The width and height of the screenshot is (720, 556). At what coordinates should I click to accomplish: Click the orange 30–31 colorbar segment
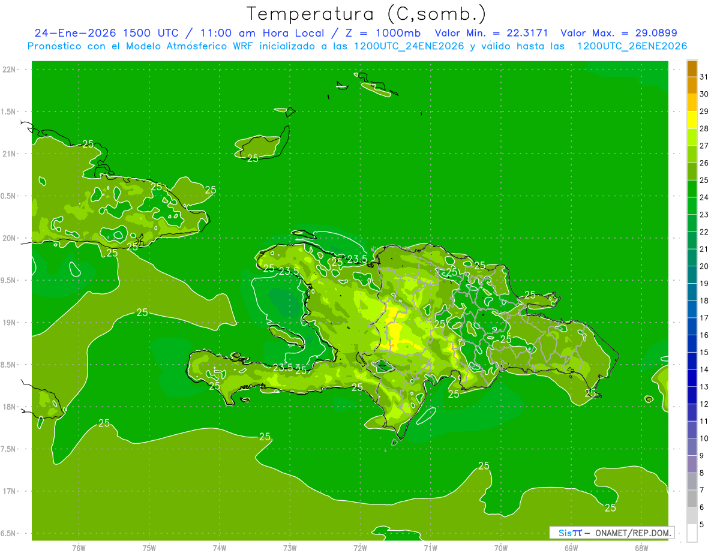click(x=692, y=85)
